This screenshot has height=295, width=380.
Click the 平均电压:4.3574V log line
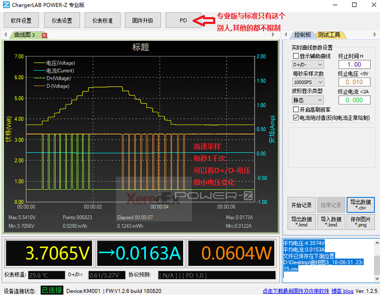point(304,243)
